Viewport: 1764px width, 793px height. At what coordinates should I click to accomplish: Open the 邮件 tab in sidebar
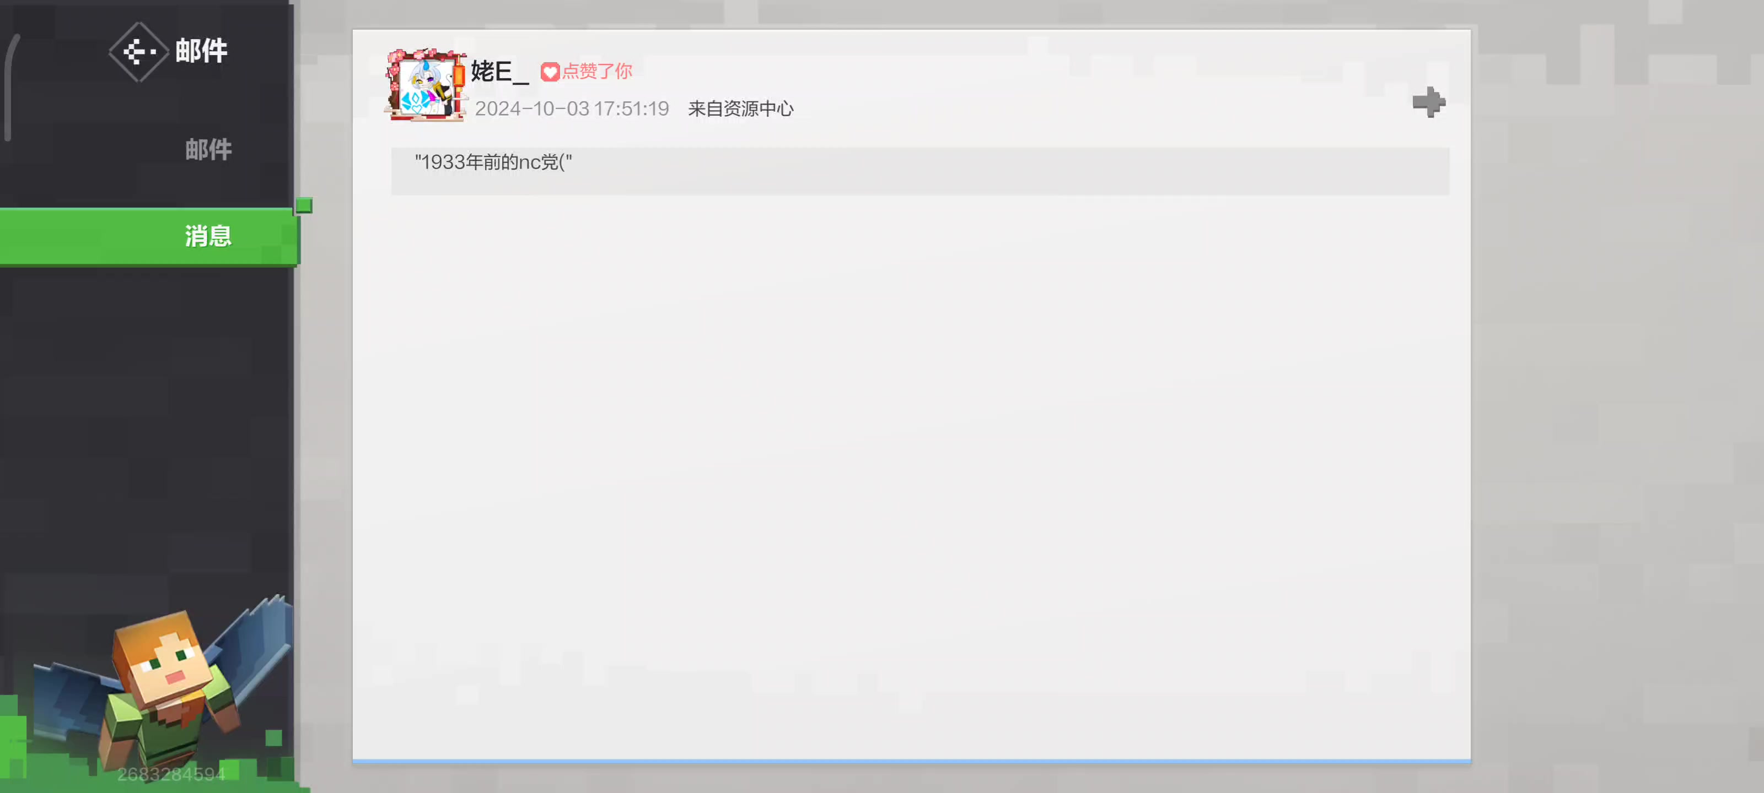pos(208,149)
